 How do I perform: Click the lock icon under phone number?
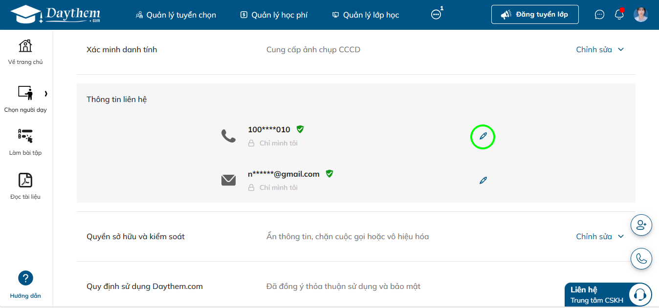pos(251,144)
